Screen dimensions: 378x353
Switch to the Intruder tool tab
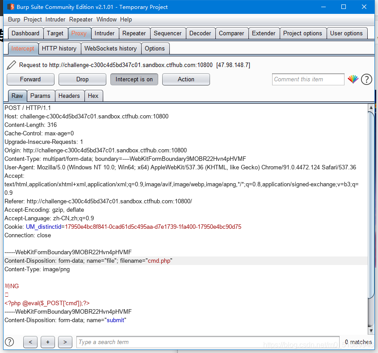(x=105, y=33)
